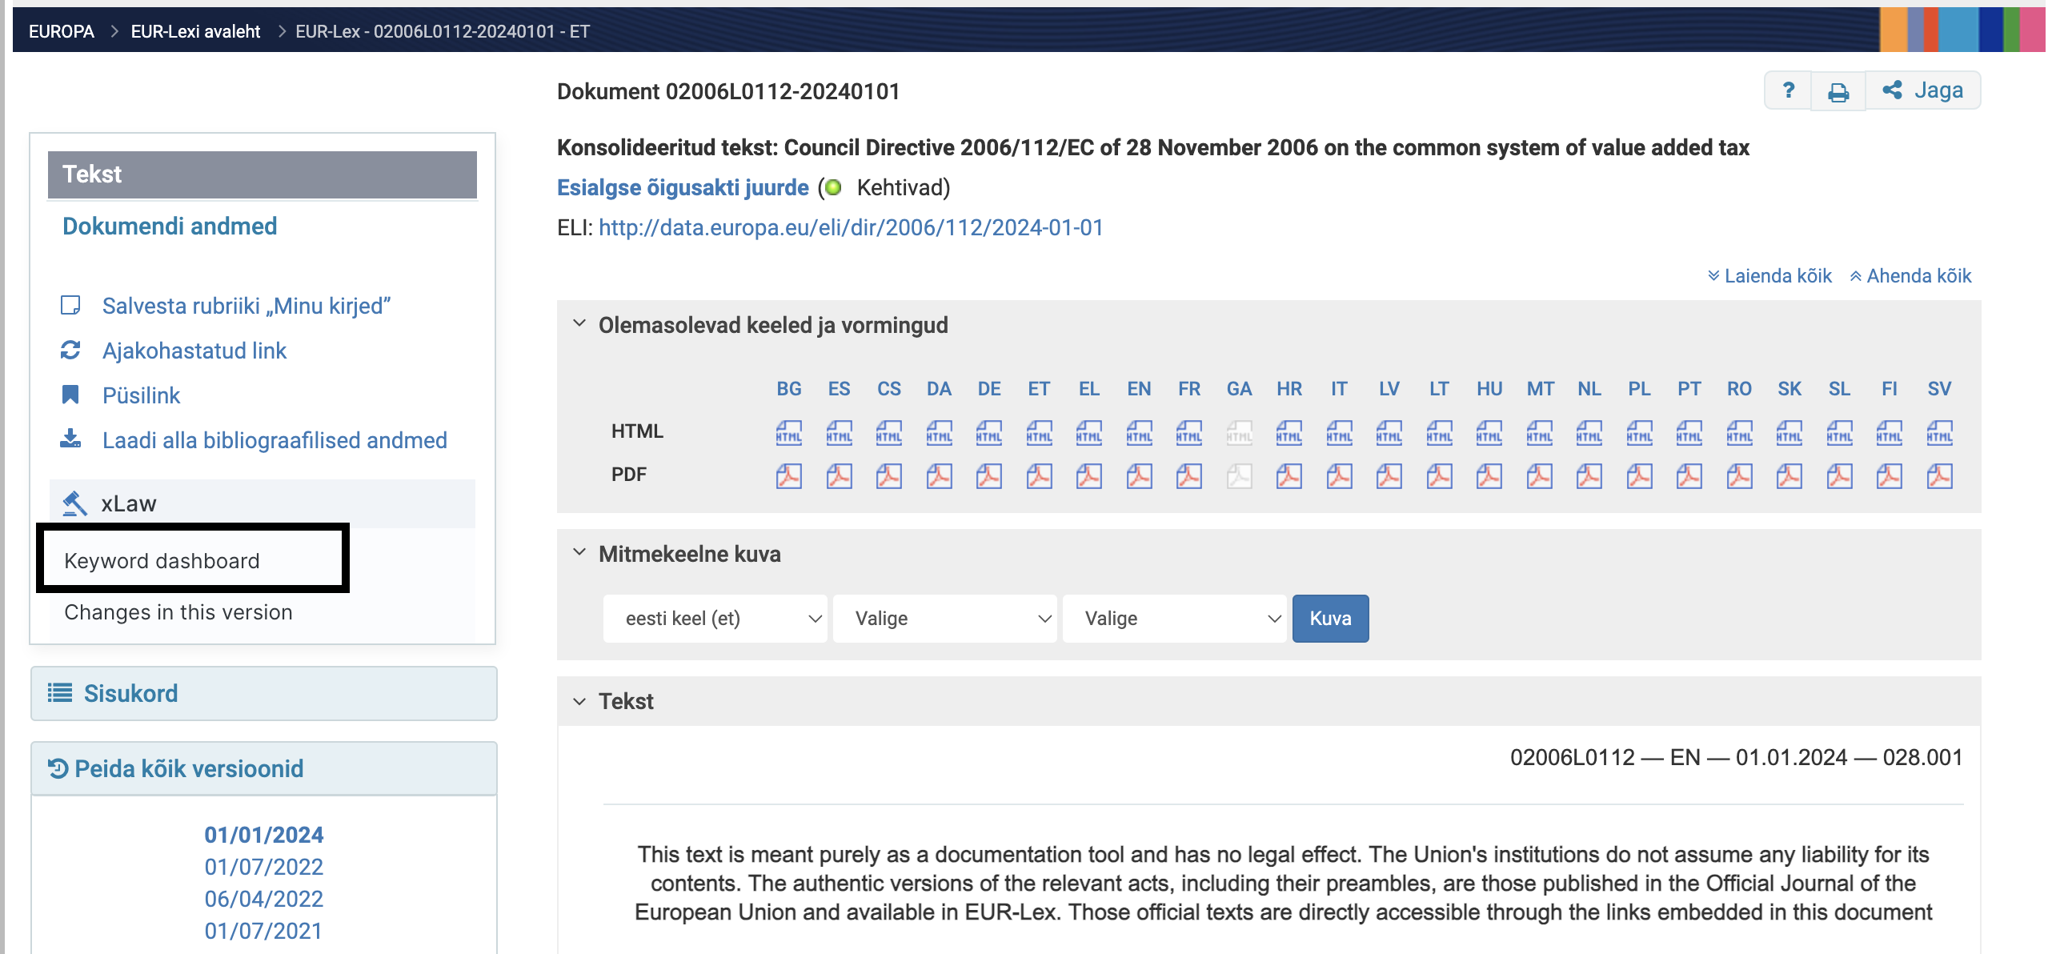Viewport: 2052px width, 954px height.
Task: Click the Püsilink bookmark icon
Action: [x=70, y=395]
